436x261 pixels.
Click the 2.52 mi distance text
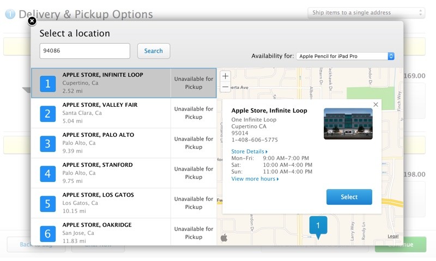tap(72, 91)
